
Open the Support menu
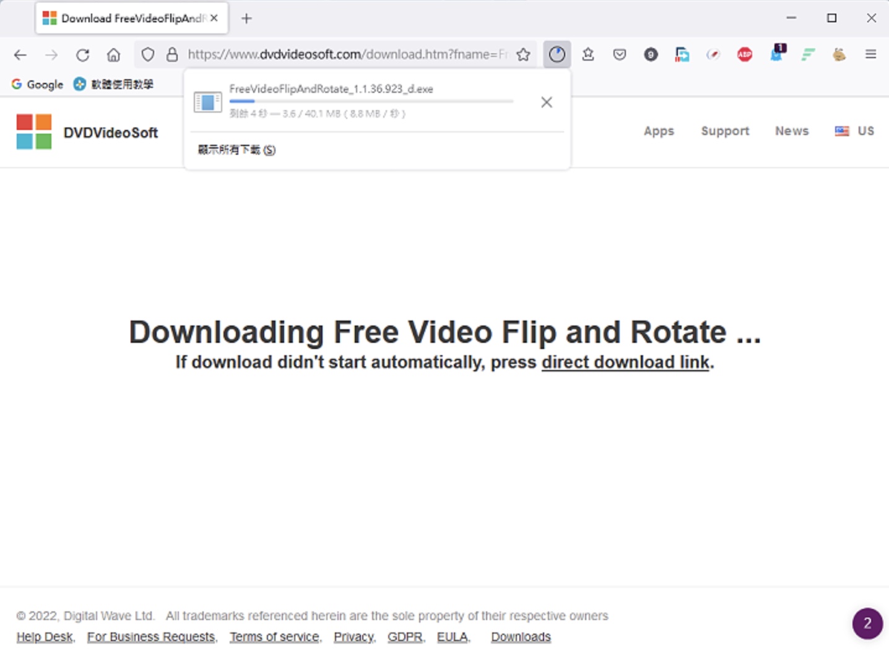(725, 131)
